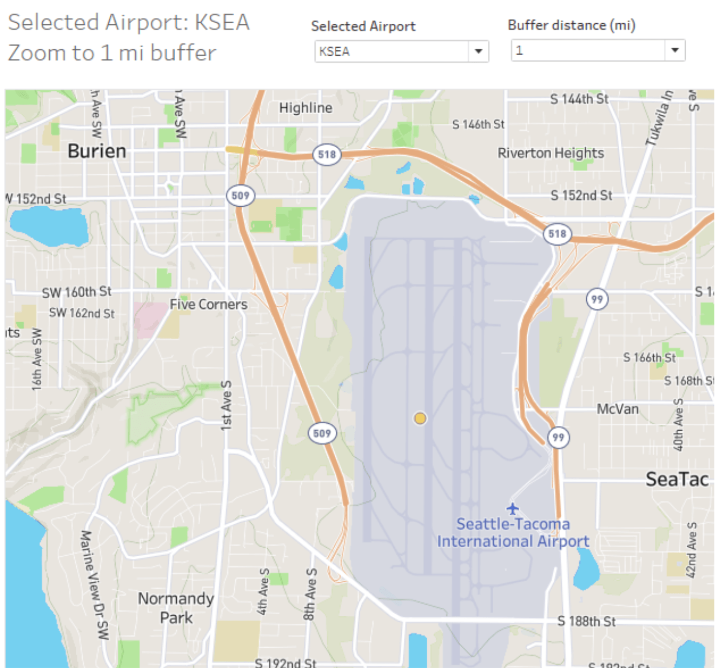Click the 518 shield near Riverton Heights
716x671 pixels.
557,234
